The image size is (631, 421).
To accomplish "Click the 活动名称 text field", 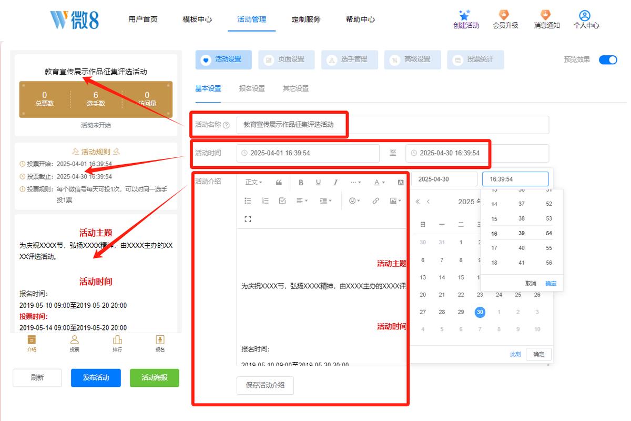I will (393, 125).
